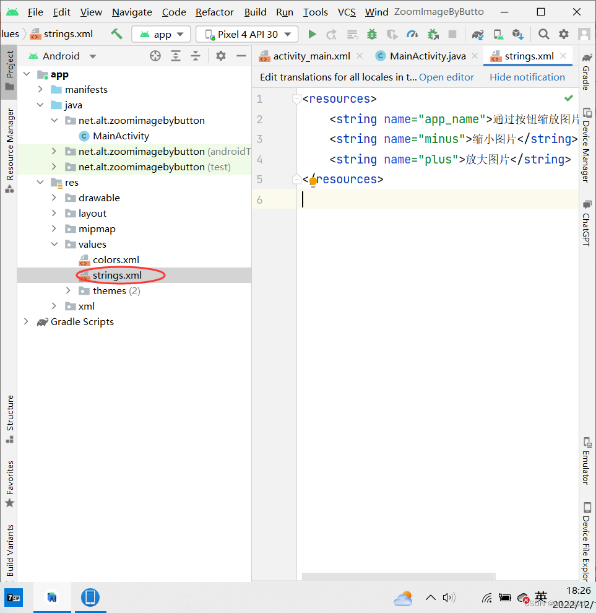Viewport: 596px width, 613px height.
Task: Click the green inspection checkmark
Action: pos(569,98)
